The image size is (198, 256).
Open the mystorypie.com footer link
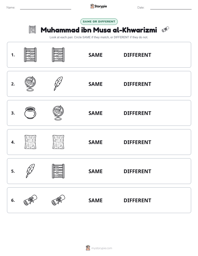click(101, 248)
